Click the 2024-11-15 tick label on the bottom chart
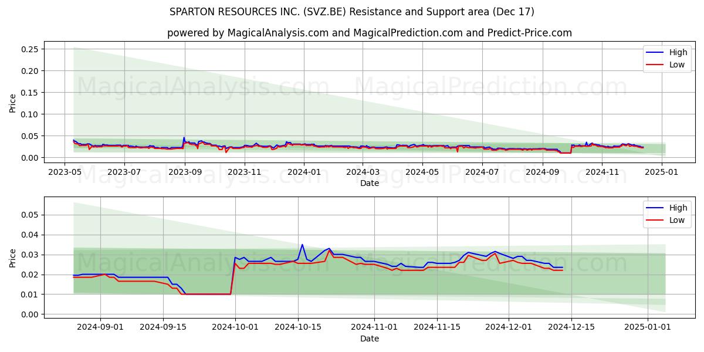 436,327
